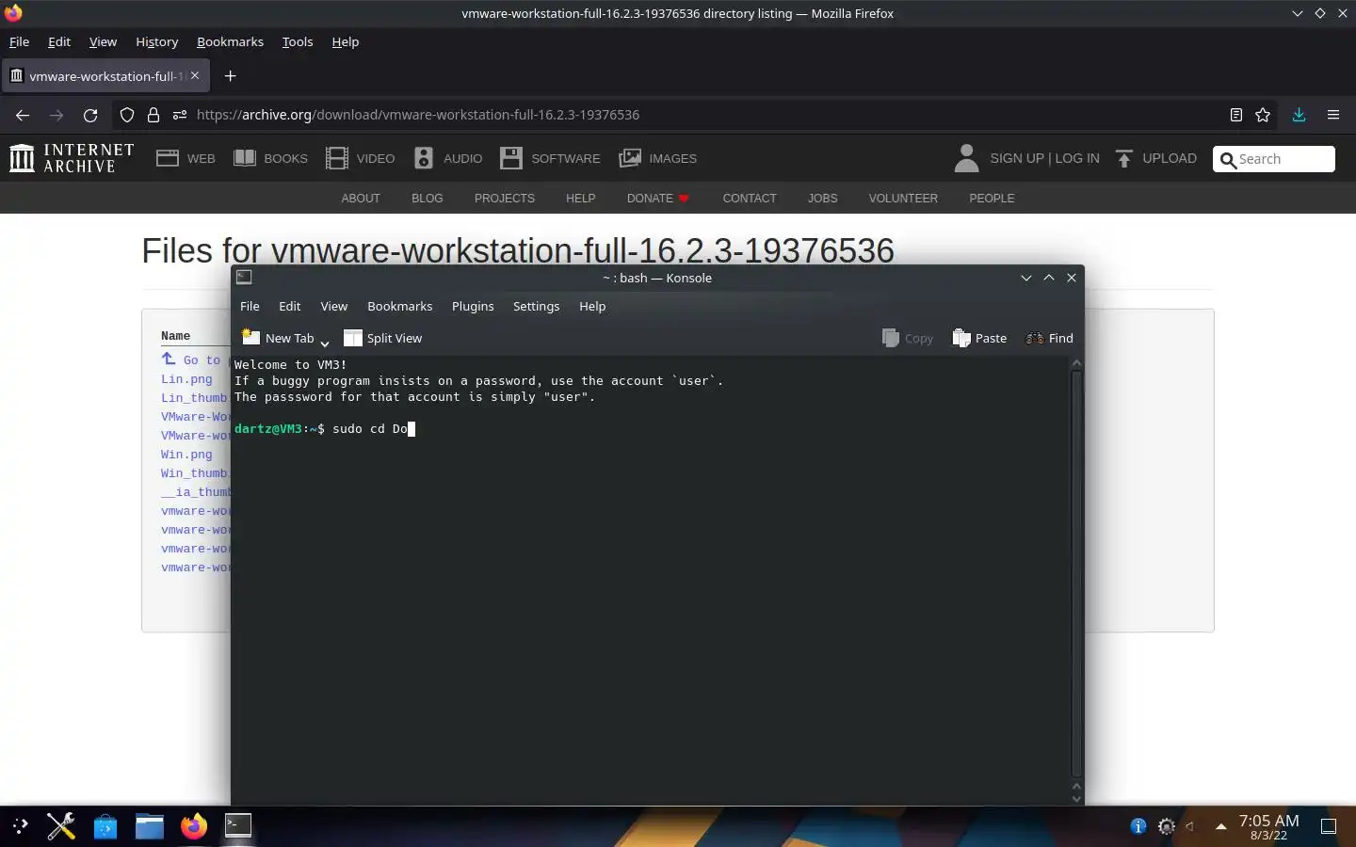The image size is (1356, 847).
Task: Open Konsole Plugins menu
Action: [x=473, y=307]
